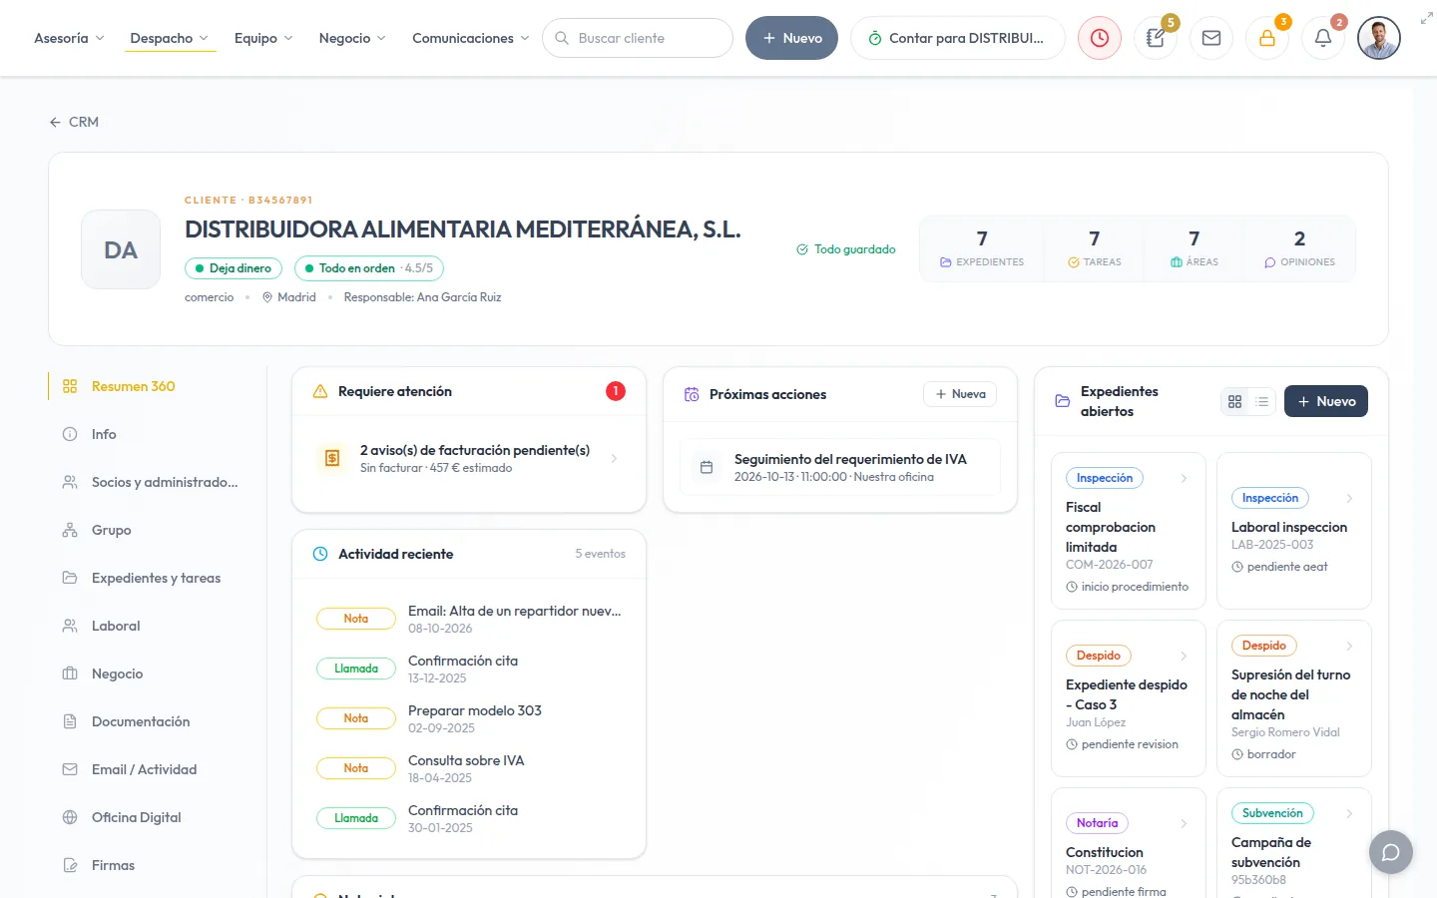Open the notes icon with badge 5
1437x898 pixels.
pos(1156,38)
